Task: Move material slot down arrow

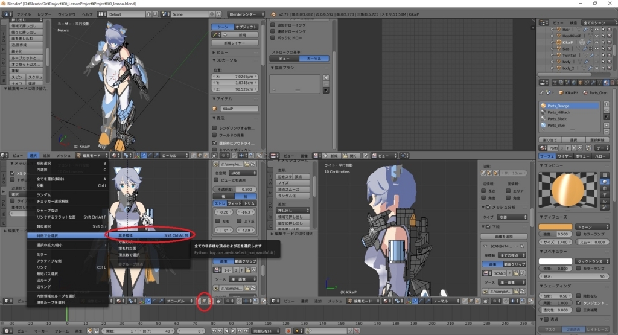Action: pos(606,131)
